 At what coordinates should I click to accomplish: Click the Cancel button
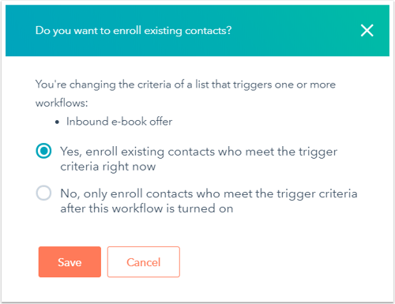click(144, 262)
